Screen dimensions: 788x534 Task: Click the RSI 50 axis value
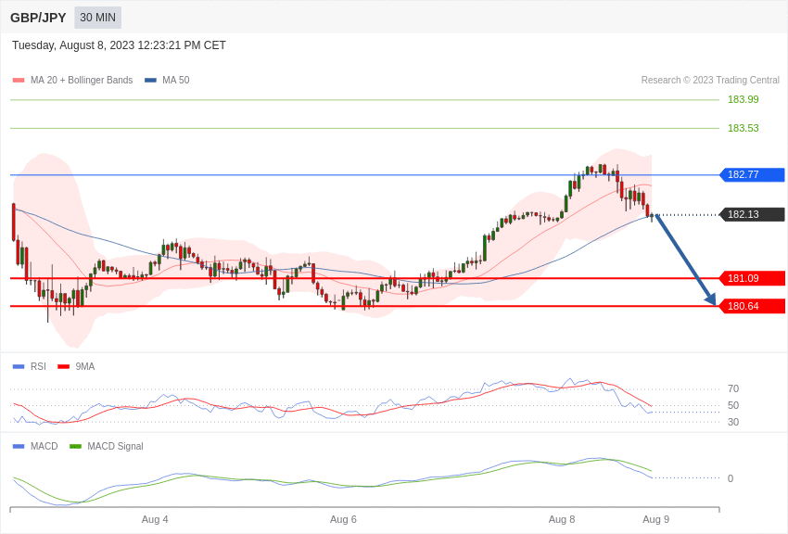733,405
